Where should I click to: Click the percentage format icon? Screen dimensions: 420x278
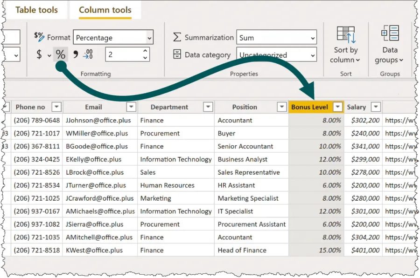coord(60,54)
